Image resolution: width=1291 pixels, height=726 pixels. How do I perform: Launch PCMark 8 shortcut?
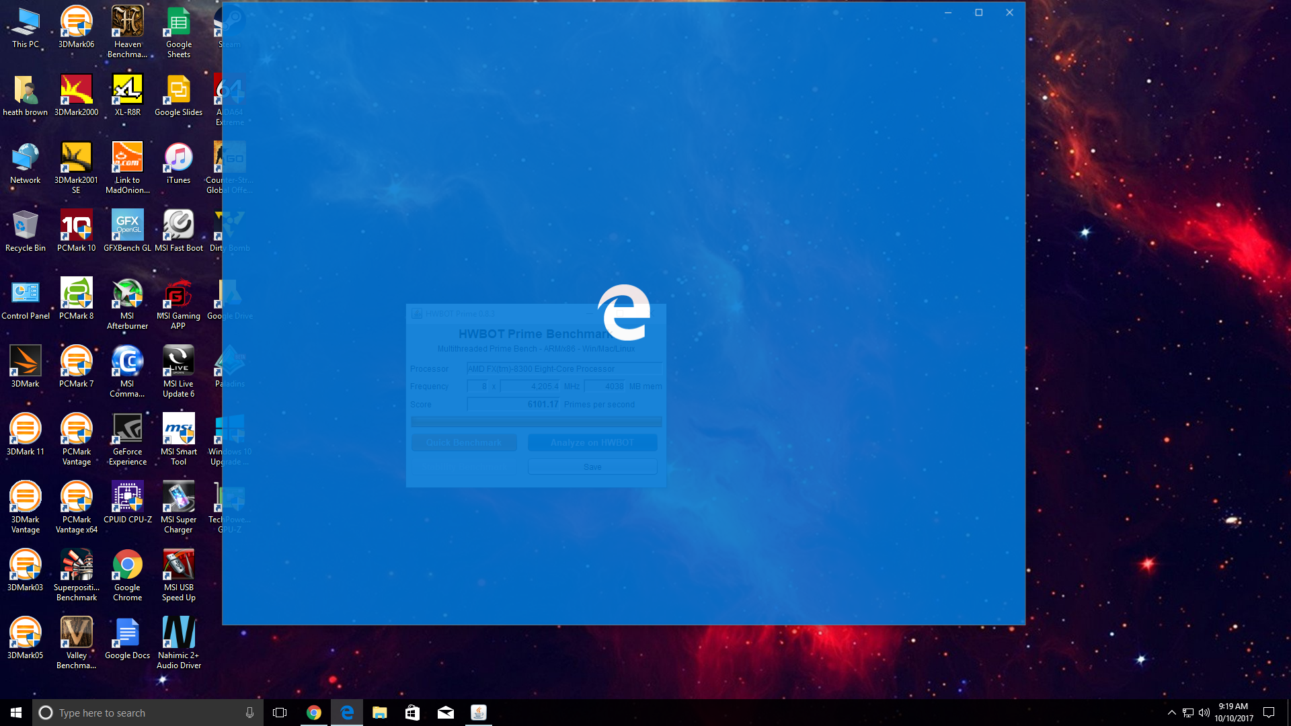point(76,300)
